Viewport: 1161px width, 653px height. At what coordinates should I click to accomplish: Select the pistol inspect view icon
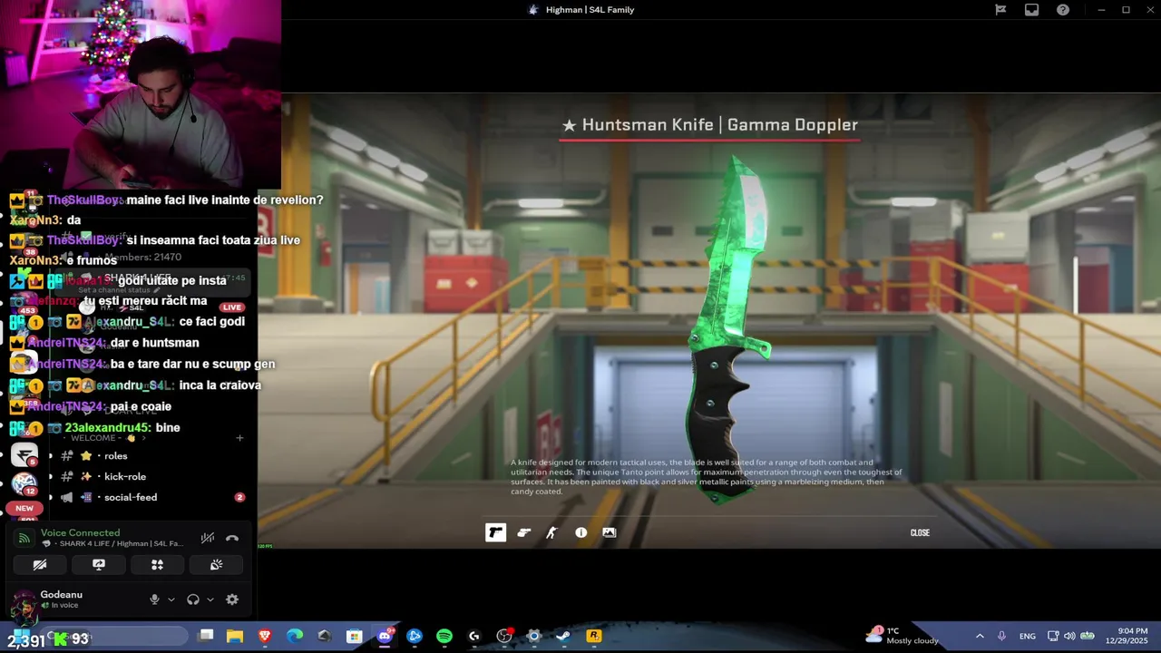[x=495, y=532]
